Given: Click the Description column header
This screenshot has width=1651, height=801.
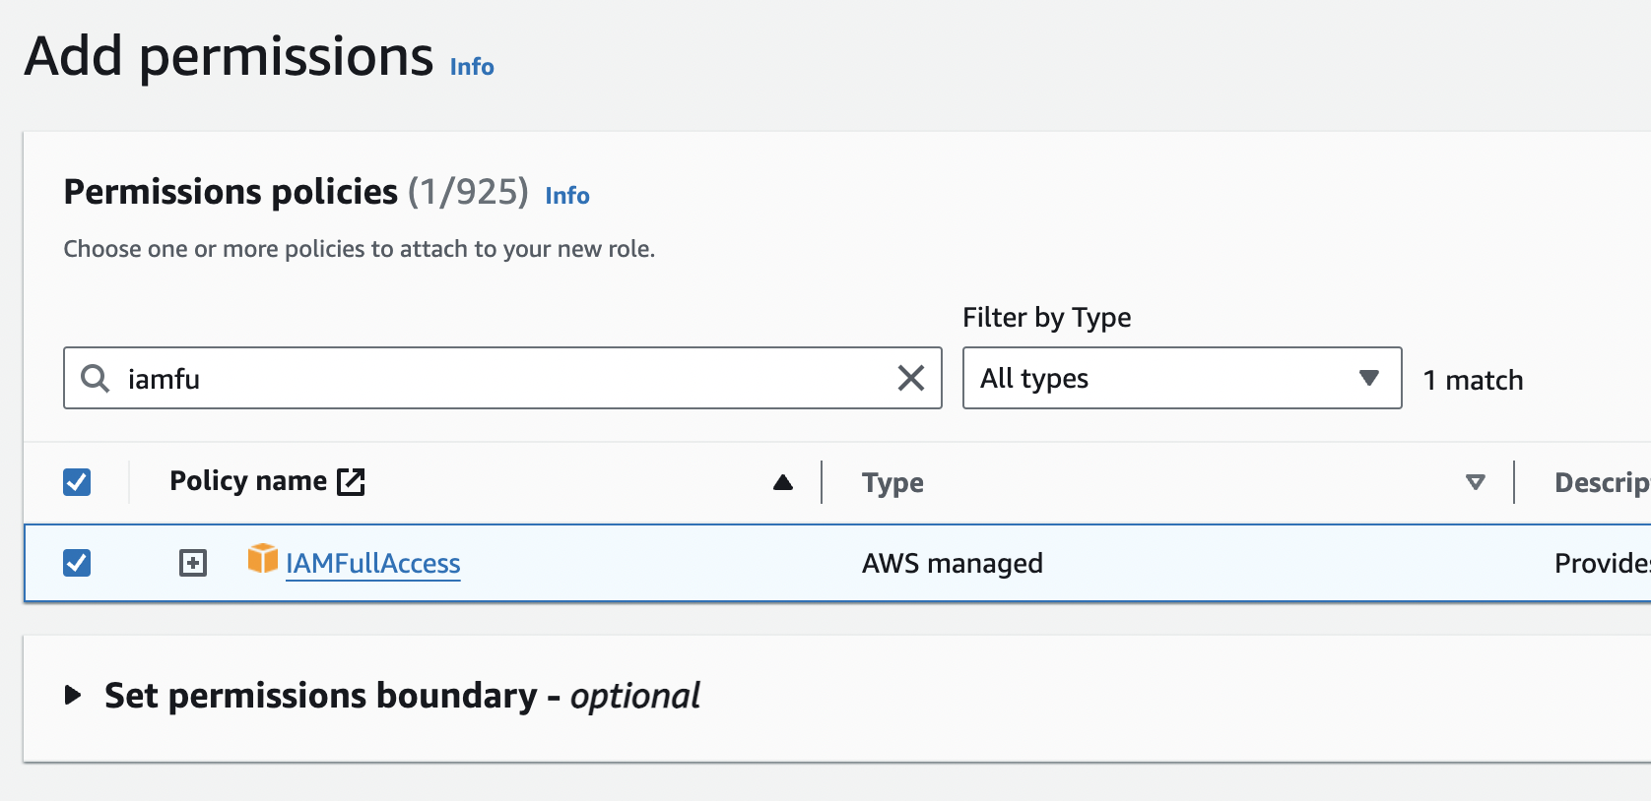Looking at the screenshot, I should point(1601,483).
